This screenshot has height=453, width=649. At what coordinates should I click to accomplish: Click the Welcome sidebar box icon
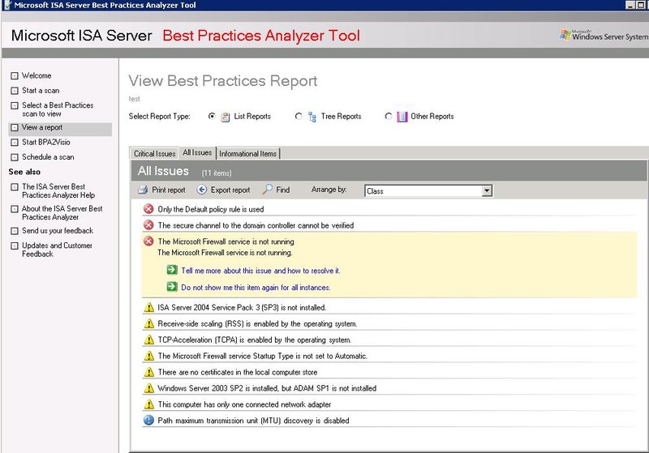pos(15,75)
